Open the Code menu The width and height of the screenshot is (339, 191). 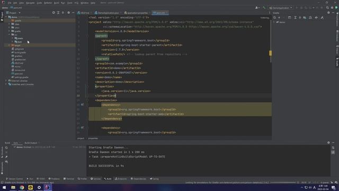point(39,3)
